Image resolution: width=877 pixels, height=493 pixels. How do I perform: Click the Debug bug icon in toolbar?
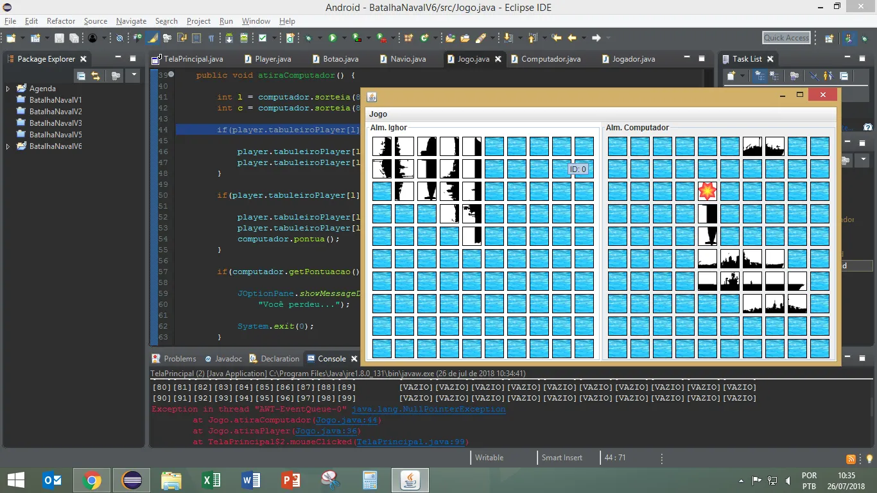click(x=309, y=39)
